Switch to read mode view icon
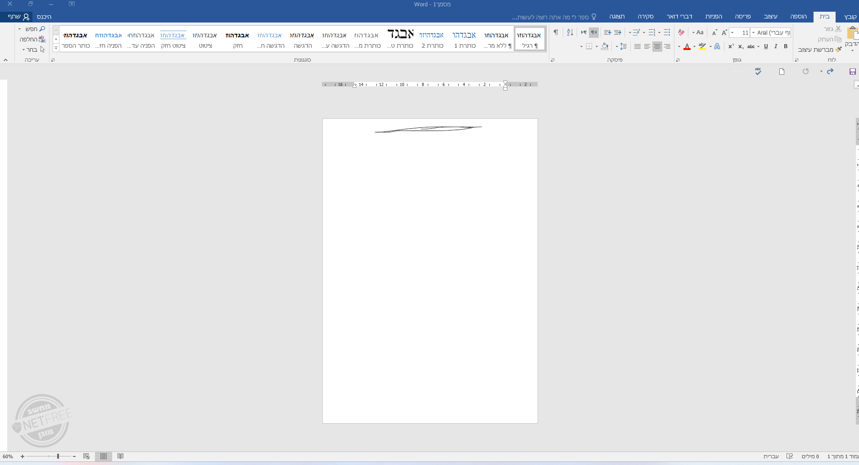The width and height of the screenshot is (859, 465). 120,456
